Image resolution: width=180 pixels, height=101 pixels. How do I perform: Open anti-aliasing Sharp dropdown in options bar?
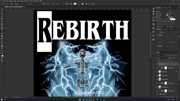[x=60, y=4]
